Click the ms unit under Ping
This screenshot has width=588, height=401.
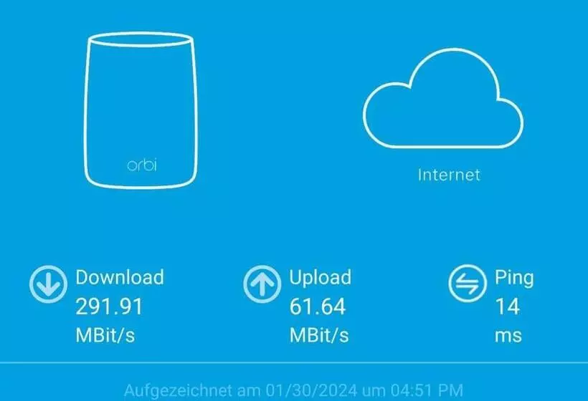coord(508,336)
